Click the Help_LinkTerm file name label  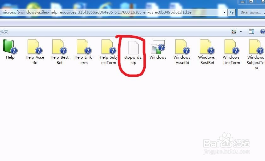(84, 60)
